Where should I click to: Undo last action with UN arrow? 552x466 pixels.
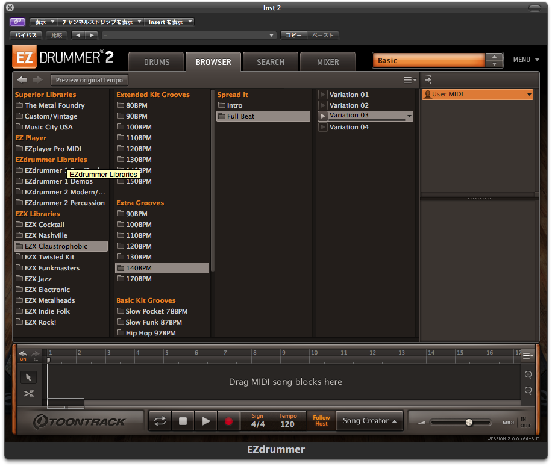[x=24, y=356]
